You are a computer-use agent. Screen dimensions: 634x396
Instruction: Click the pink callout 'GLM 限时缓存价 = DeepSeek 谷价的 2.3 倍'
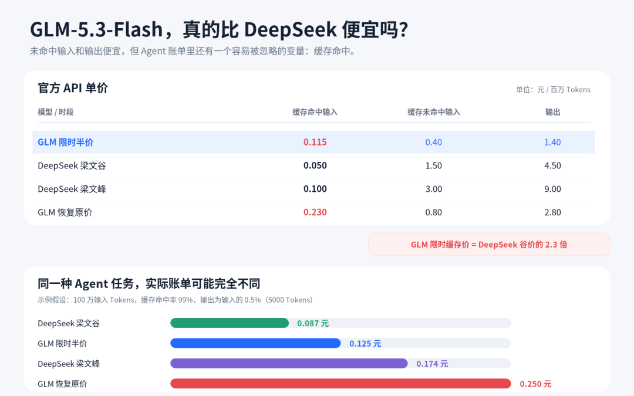(x=489, y=245)
